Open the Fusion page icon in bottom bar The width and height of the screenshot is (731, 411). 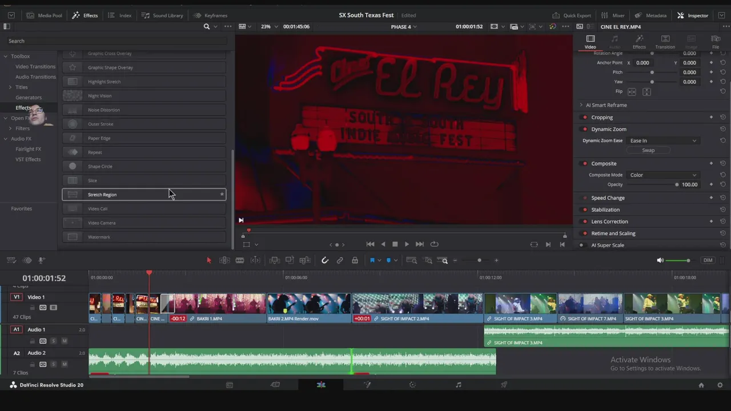pyautogui.click(x=367, y=385)
